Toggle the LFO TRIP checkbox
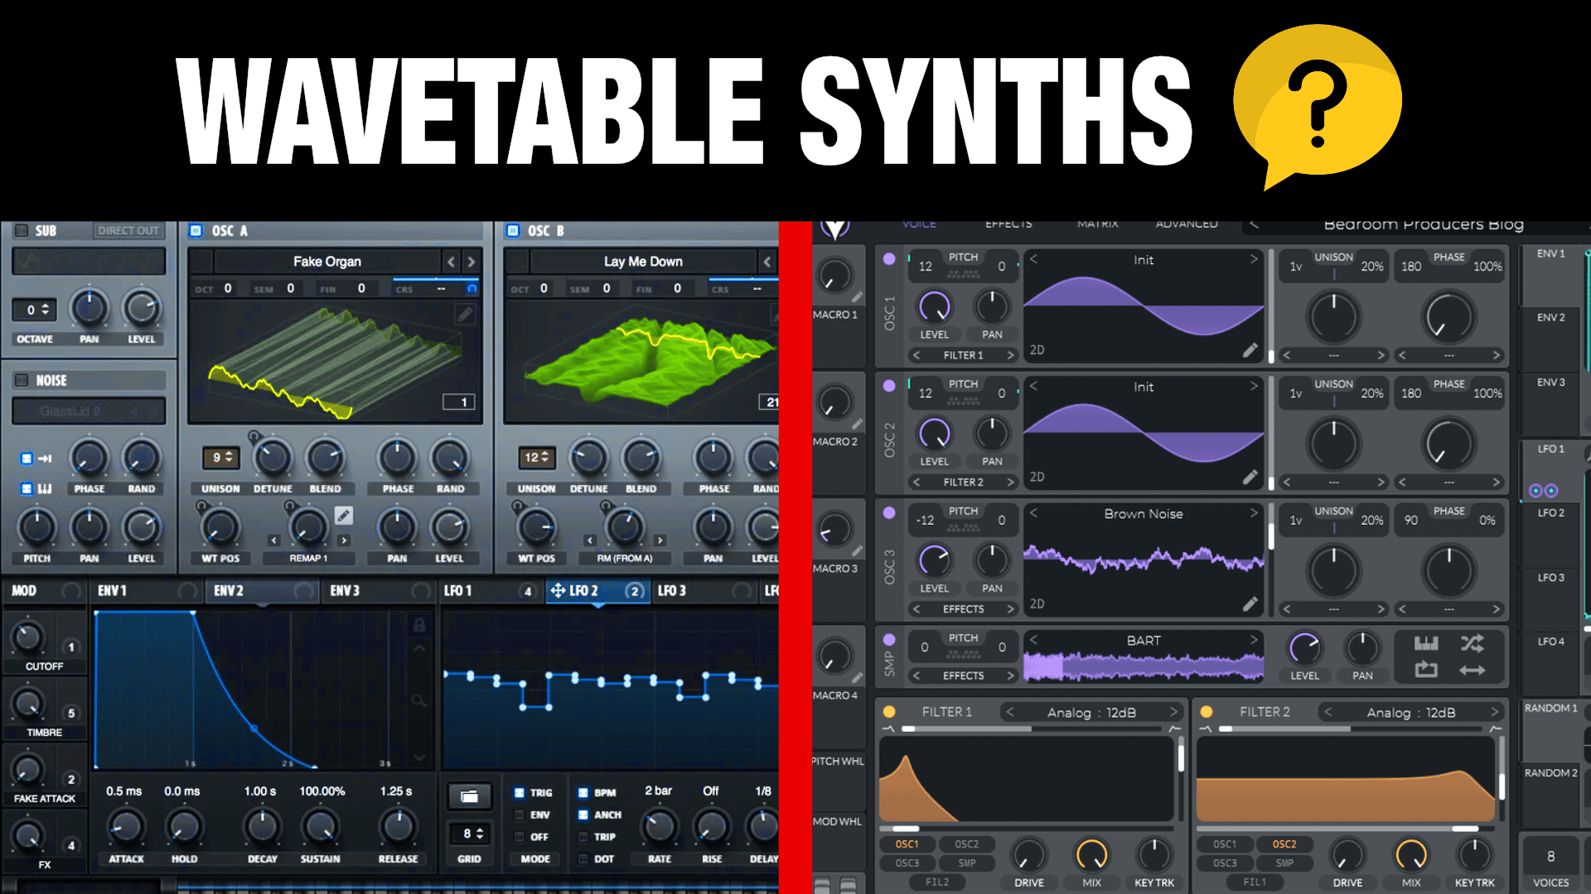The height and width of the screenshot is (894, 1591). 583,837
